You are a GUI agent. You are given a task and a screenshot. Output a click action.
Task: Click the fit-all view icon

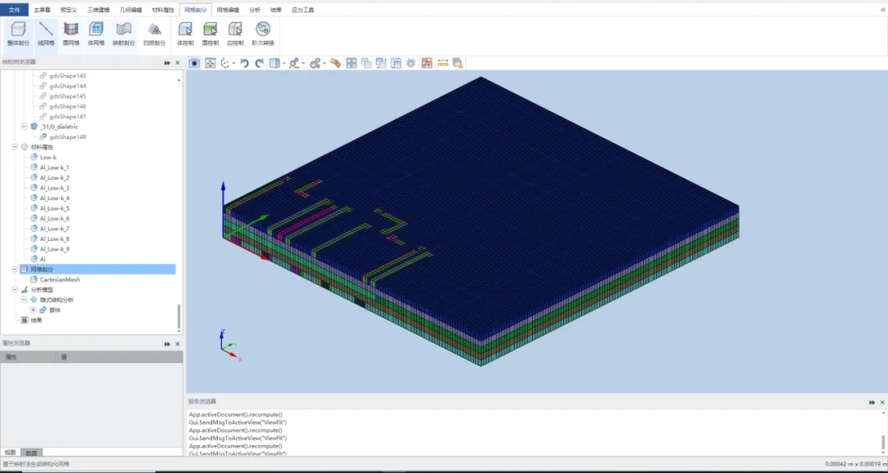click(210, 63)
